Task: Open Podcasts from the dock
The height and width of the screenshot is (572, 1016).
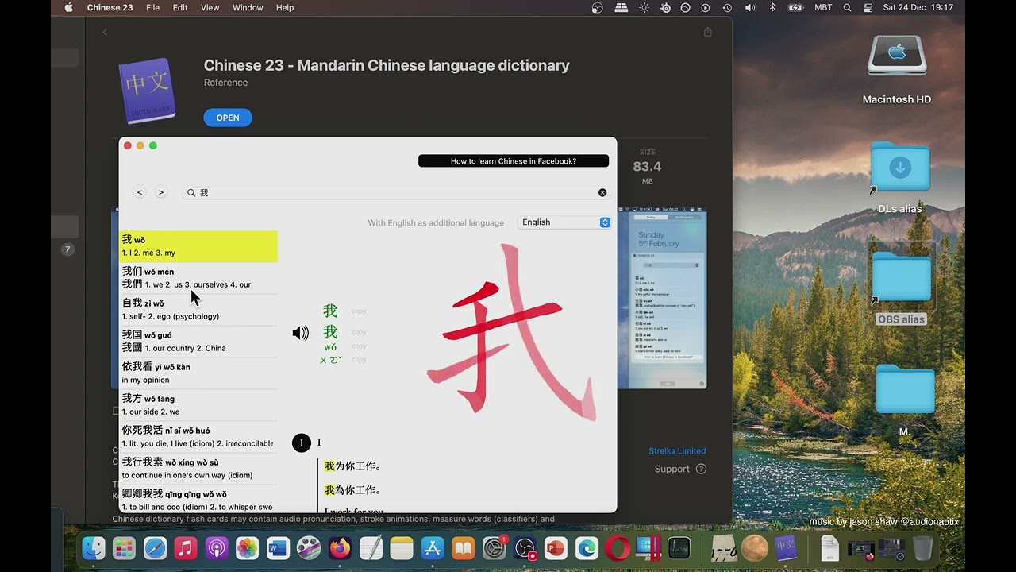Action: (x=217, y=548)
